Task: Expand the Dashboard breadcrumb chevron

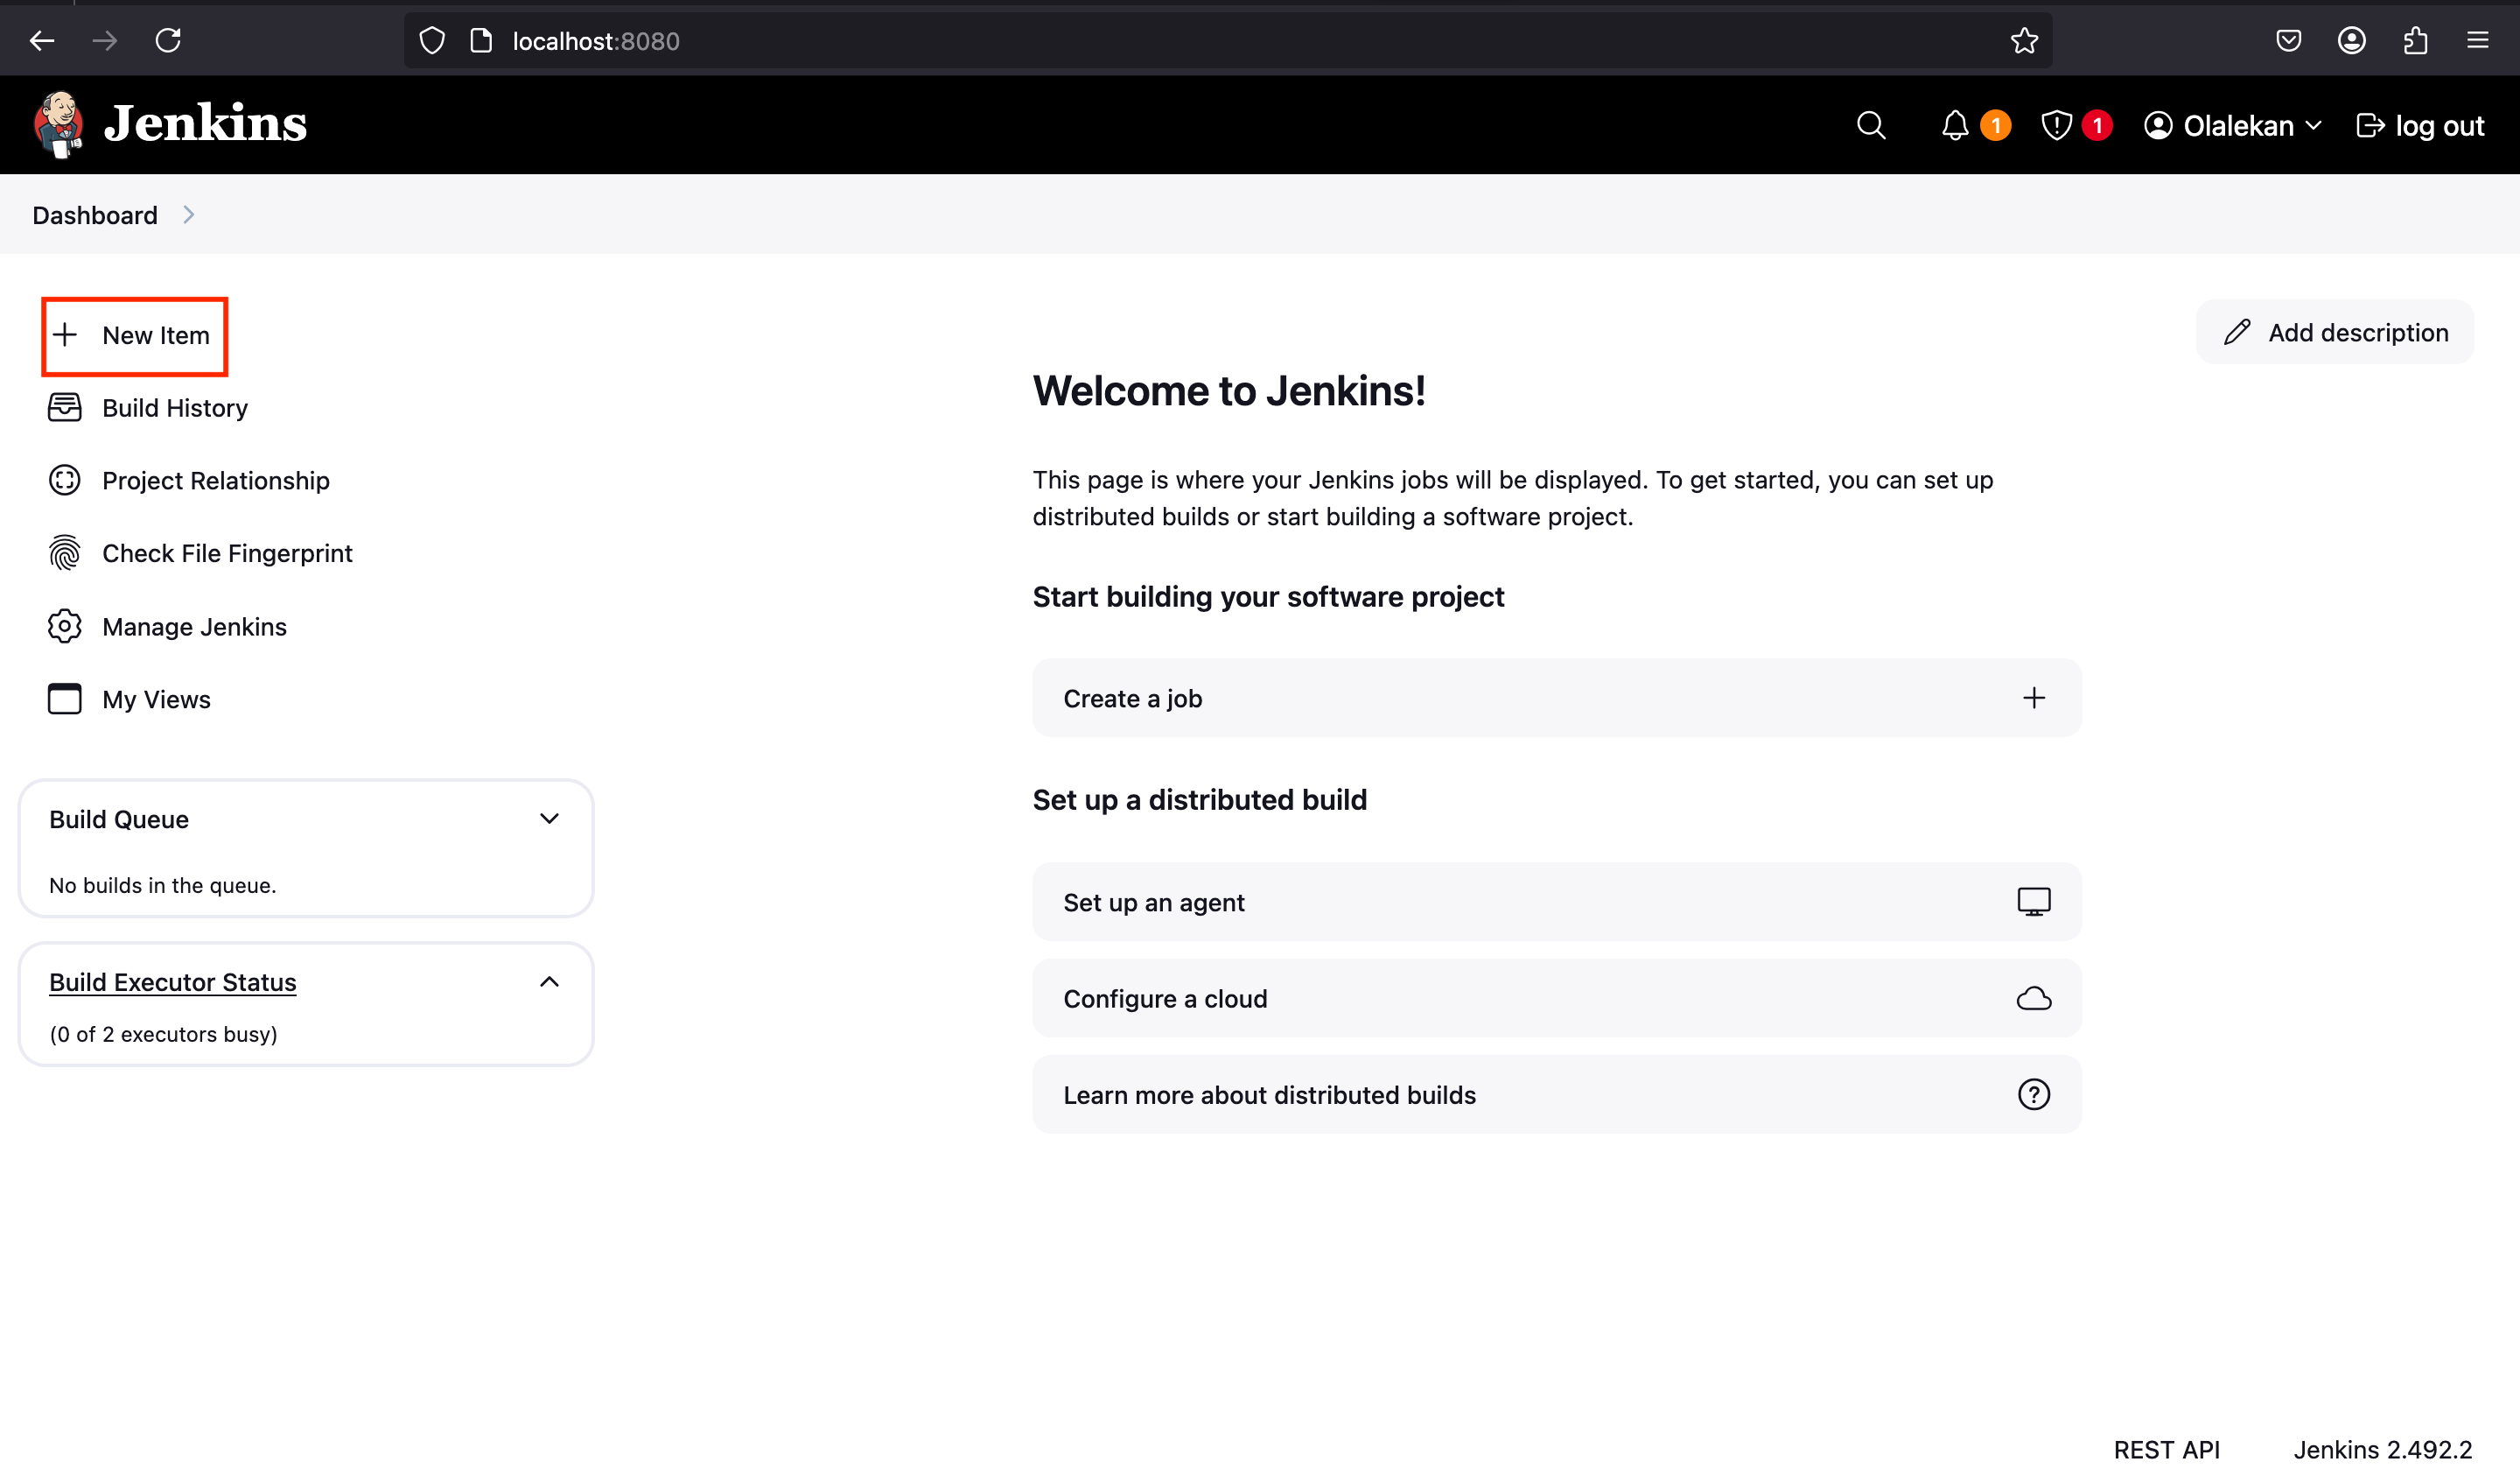Action: [x=188, y=215]
